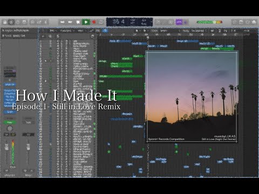Click the playhead marker in the ruler
Viewport: 259px width, 194px height.
tap(148, 38)
